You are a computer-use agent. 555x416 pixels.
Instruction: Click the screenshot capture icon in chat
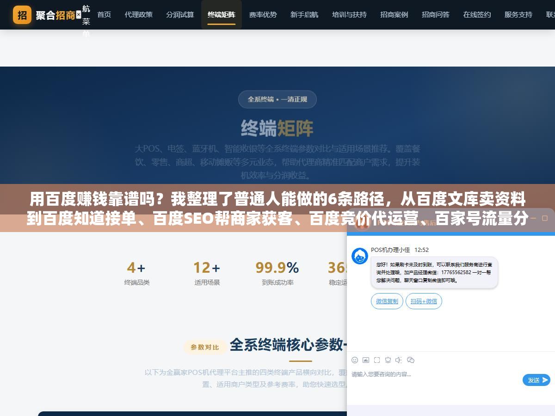pyautogui.click(x=377, y=360)
